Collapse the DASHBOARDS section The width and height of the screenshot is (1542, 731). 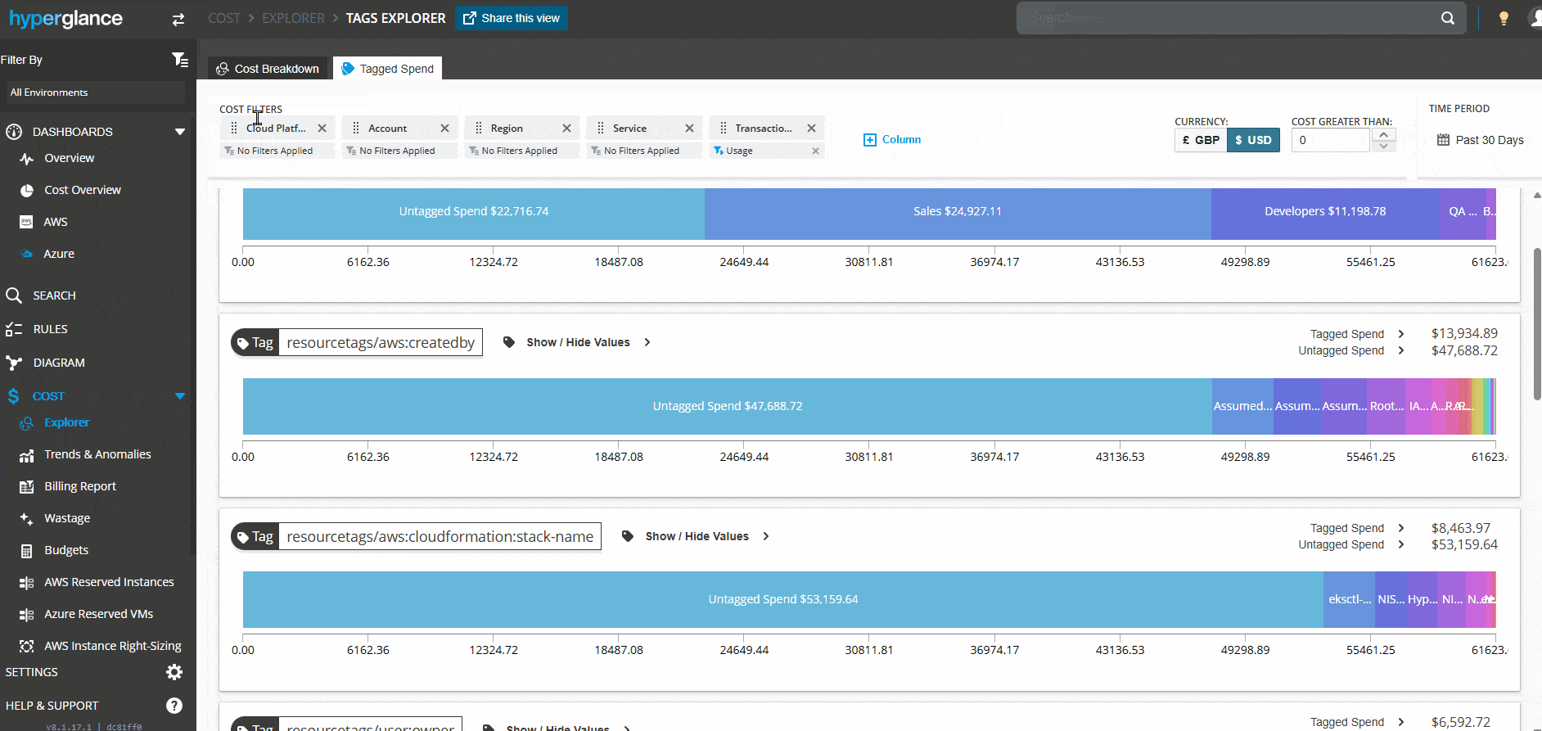point(180,132)
